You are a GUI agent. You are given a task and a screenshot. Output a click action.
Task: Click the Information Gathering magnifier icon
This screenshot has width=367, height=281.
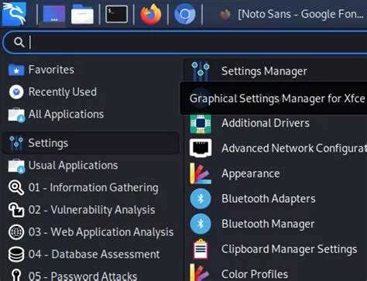16,187
